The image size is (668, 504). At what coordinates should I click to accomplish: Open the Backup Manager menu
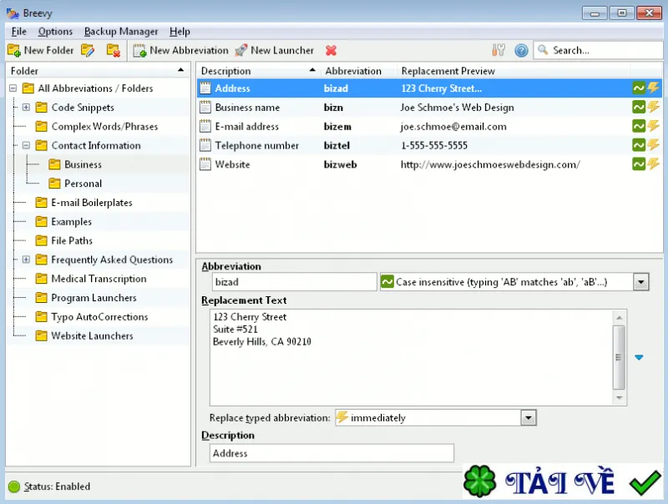tap(121, 32)
